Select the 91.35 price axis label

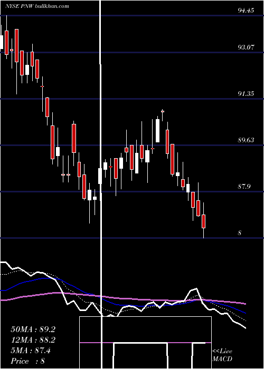tap(246, 94)
